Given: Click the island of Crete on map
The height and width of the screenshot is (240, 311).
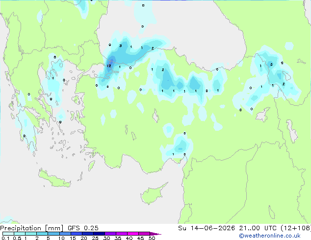Looking at the screenshot, I should pyautogui.click(x=54, y=179).
